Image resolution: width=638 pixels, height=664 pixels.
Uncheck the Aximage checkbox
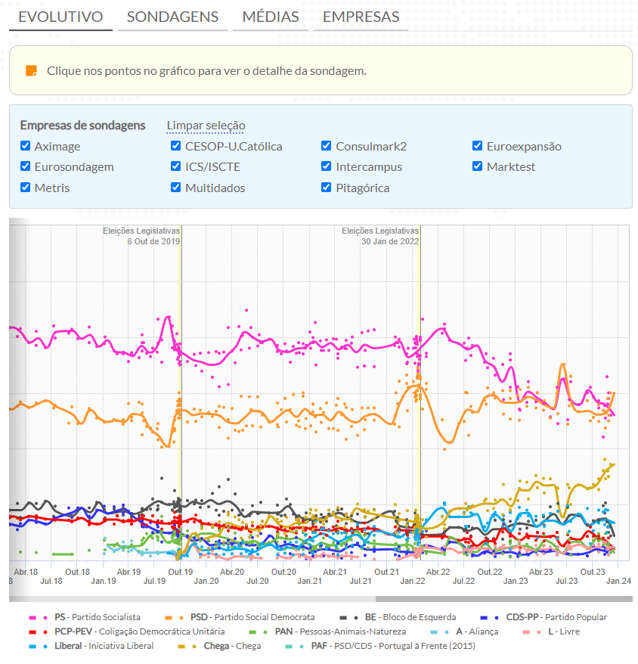[x=26, y=146]
